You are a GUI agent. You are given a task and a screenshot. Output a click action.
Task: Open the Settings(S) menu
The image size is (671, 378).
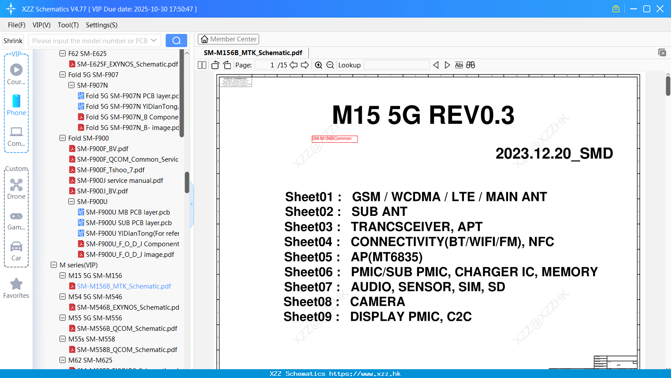coord(102,25)
